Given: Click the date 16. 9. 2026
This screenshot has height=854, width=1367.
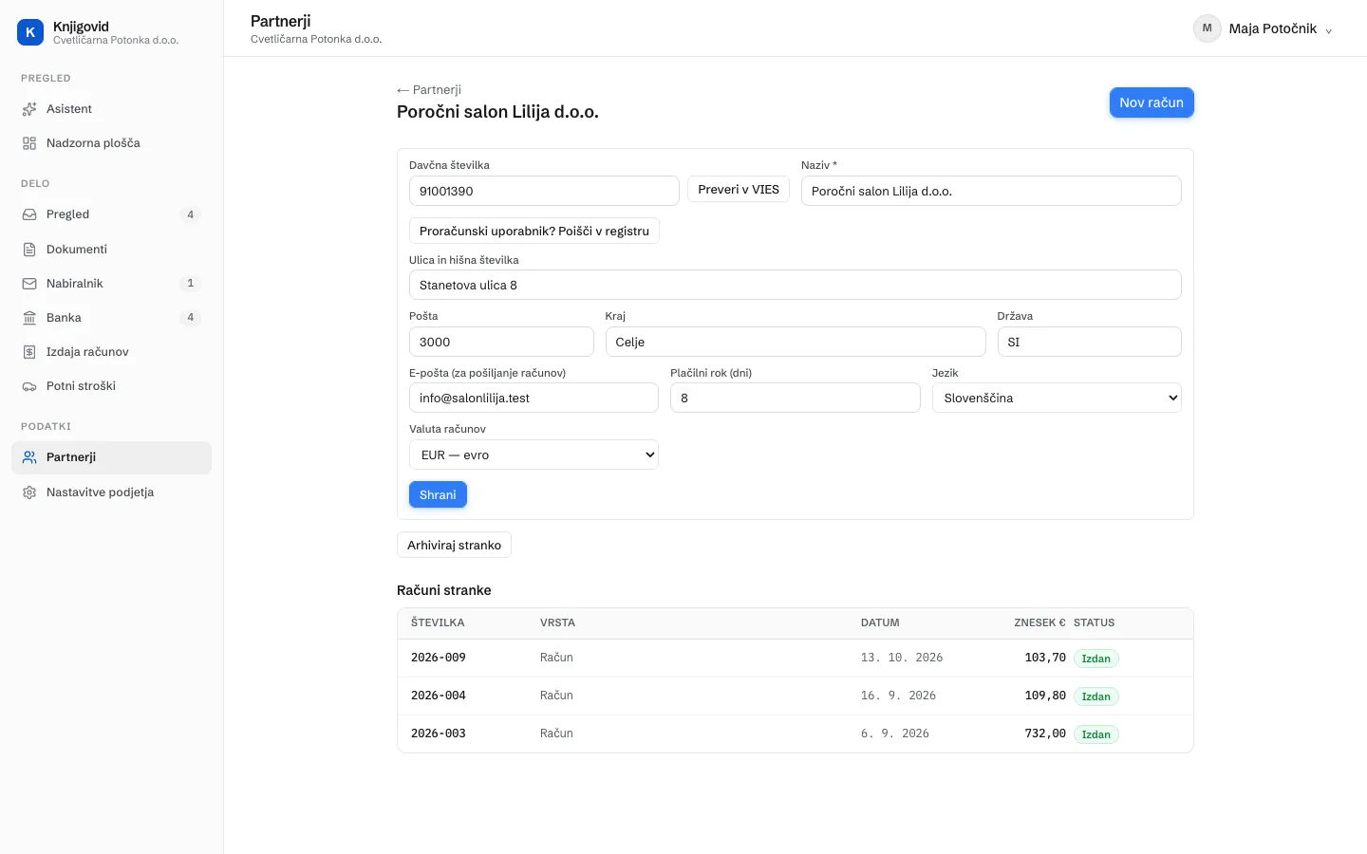Looking at the screenshot, I should click(898, 696).
